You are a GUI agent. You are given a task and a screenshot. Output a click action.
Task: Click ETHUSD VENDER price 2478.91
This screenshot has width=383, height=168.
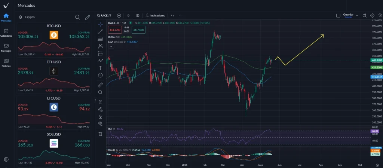pyautogui.click(x=26, y=73)
